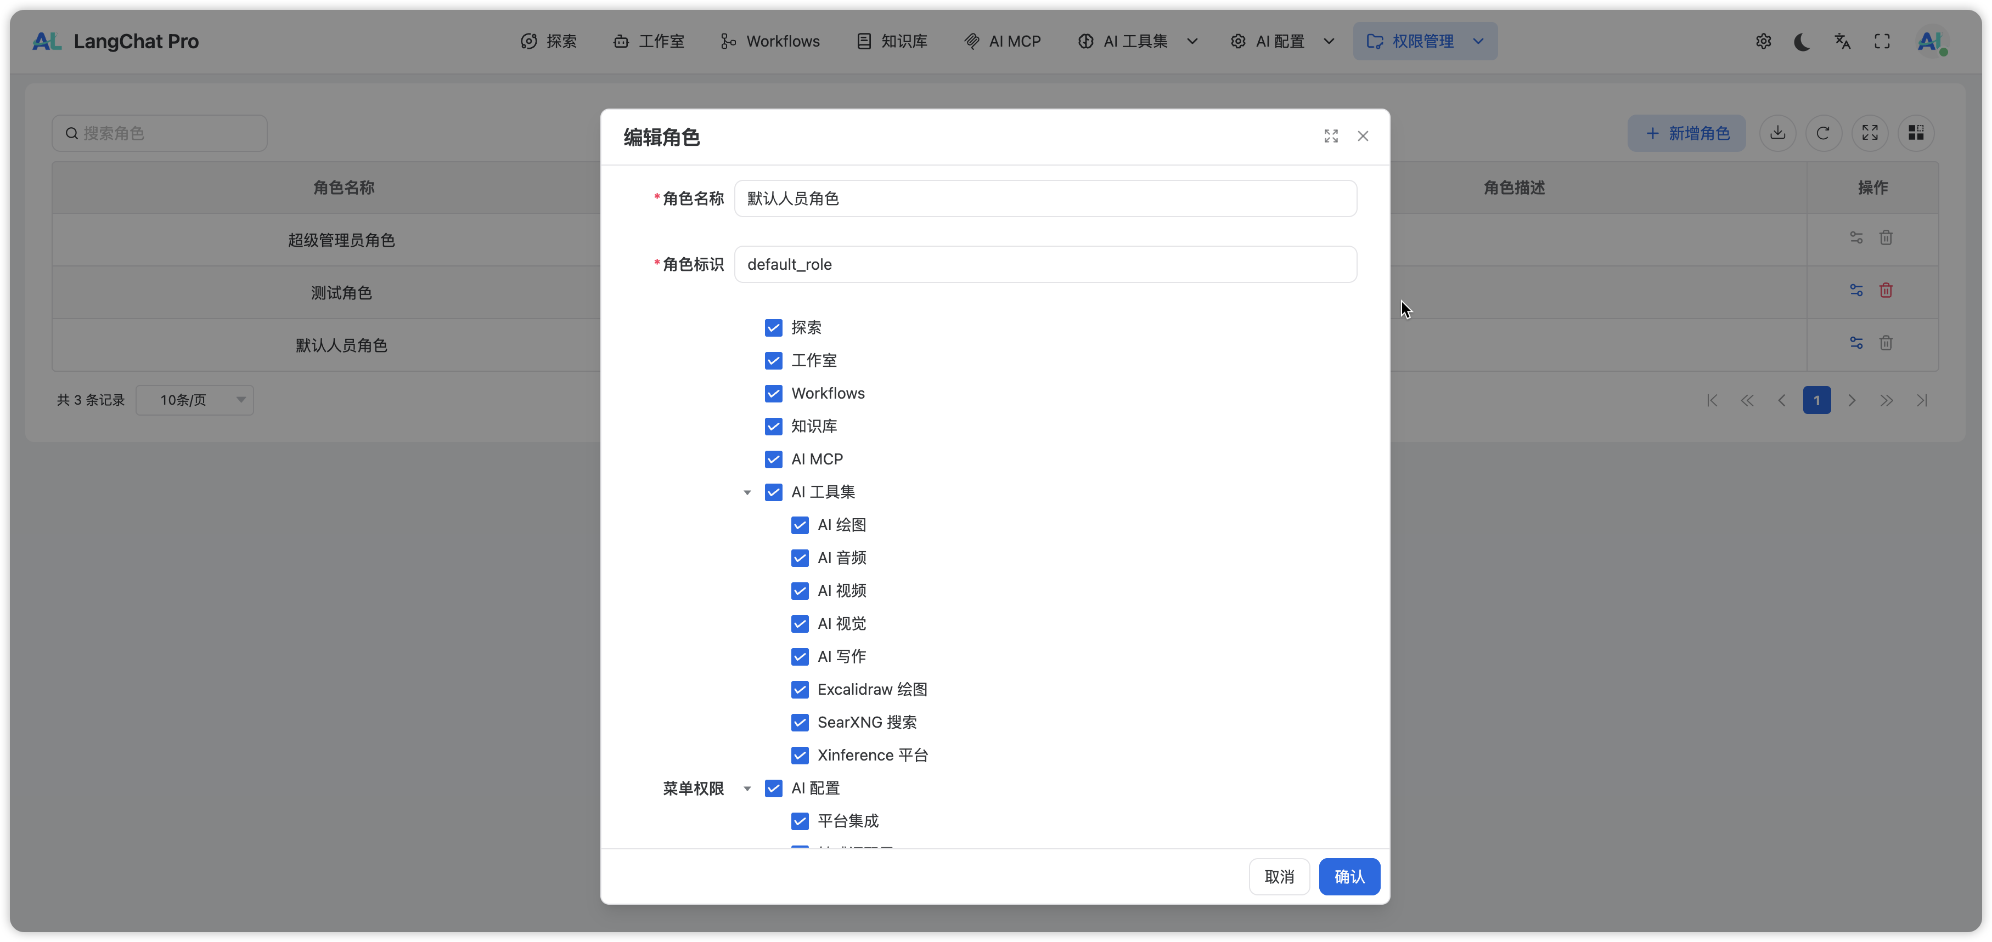The image size is (1992, 942).
Task: Toggle dark mode moon icon
Action: click(x=1802, y=42)
